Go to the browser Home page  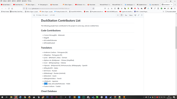pos(12,8)
